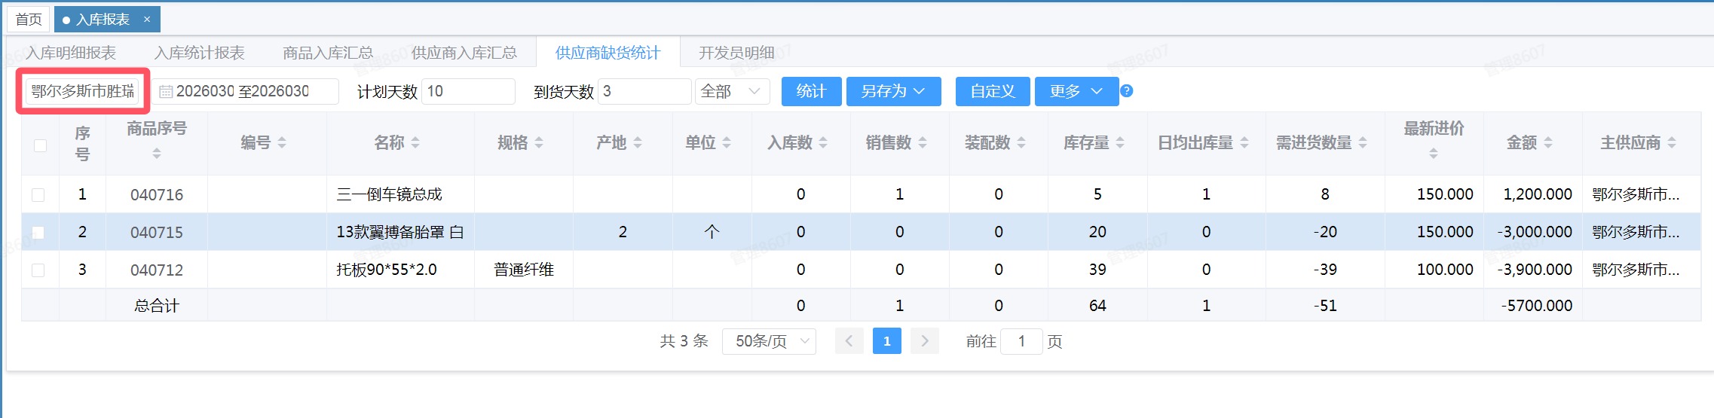Image resolution: width=1714 pixels, height=418 pixels.
Task: Check row 3 checkbox for 040712
Action: pyautogui.click(x=38, y=270)
